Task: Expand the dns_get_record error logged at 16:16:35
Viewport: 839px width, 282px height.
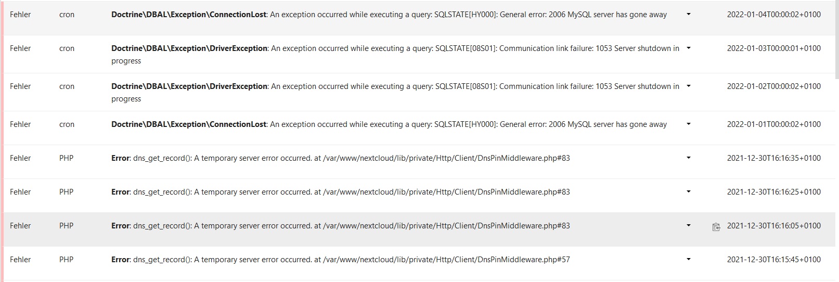Action: tap(689, 158)
